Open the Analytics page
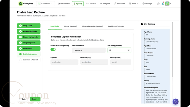Image resolution: width=190 pixels, height=107 pixels. click(105, 4)
